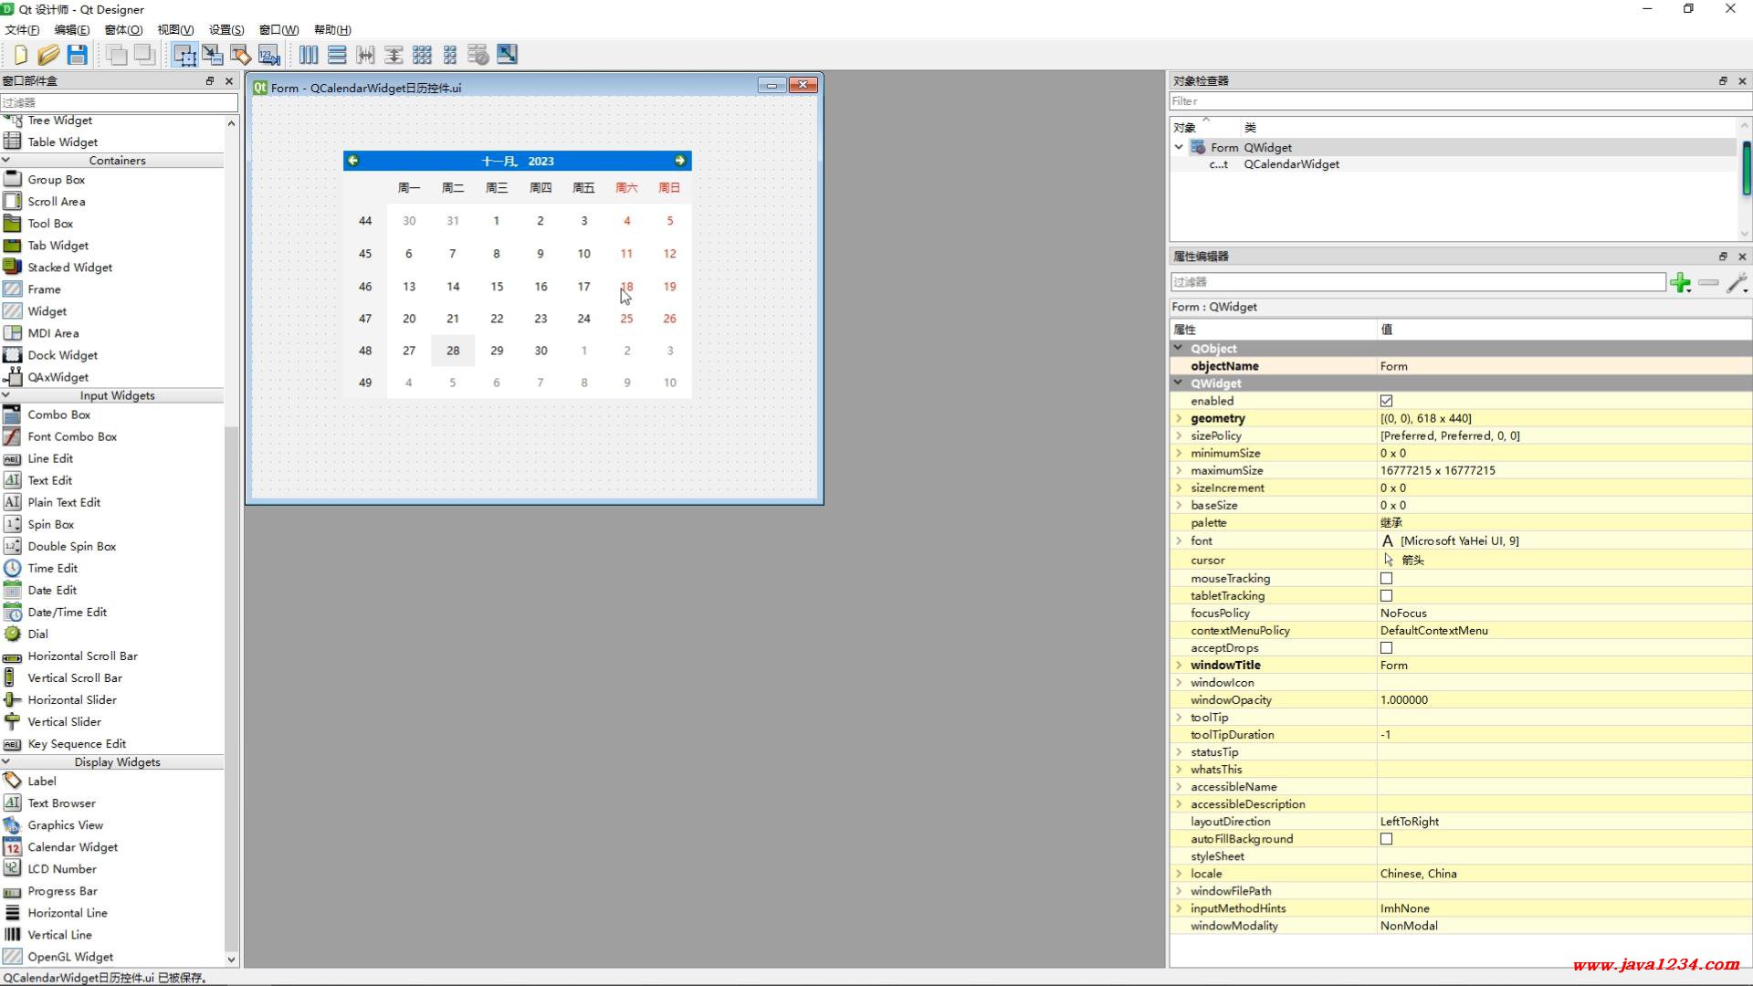
Task: Click the Adjust Size toolbar icon
Action: click(507, 55)
